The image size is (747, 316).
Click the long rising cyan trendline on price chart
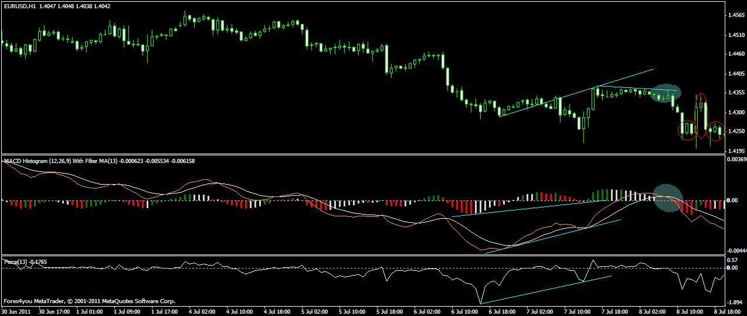[575, 93]
